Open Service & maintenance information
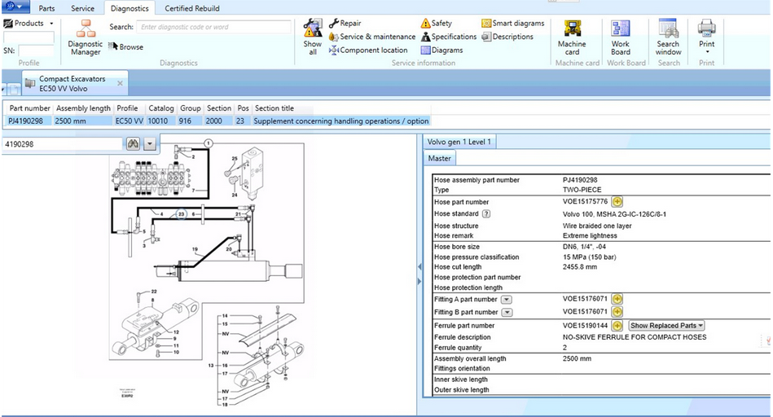This screenshot has width=773, height=417. (x=372, y=37)
